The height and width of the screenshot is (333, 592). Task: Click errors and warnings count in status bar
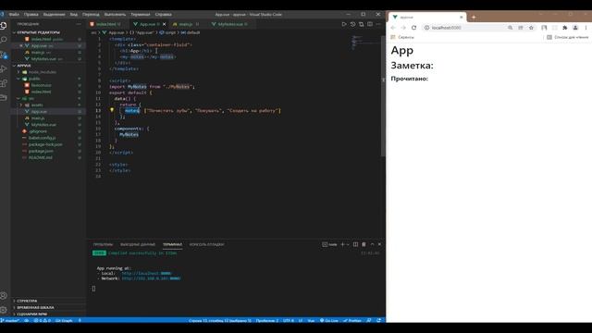43,321
